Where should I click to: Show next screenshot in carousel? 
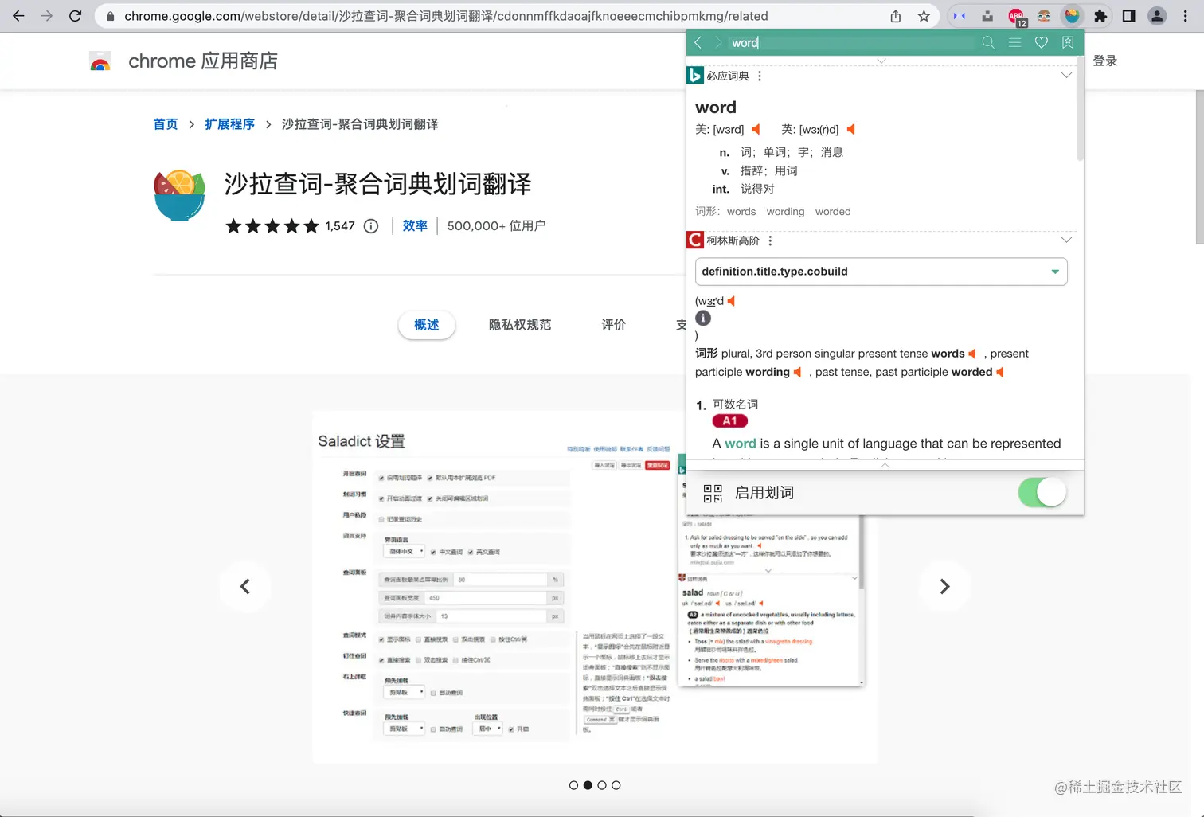click(944, 587)
